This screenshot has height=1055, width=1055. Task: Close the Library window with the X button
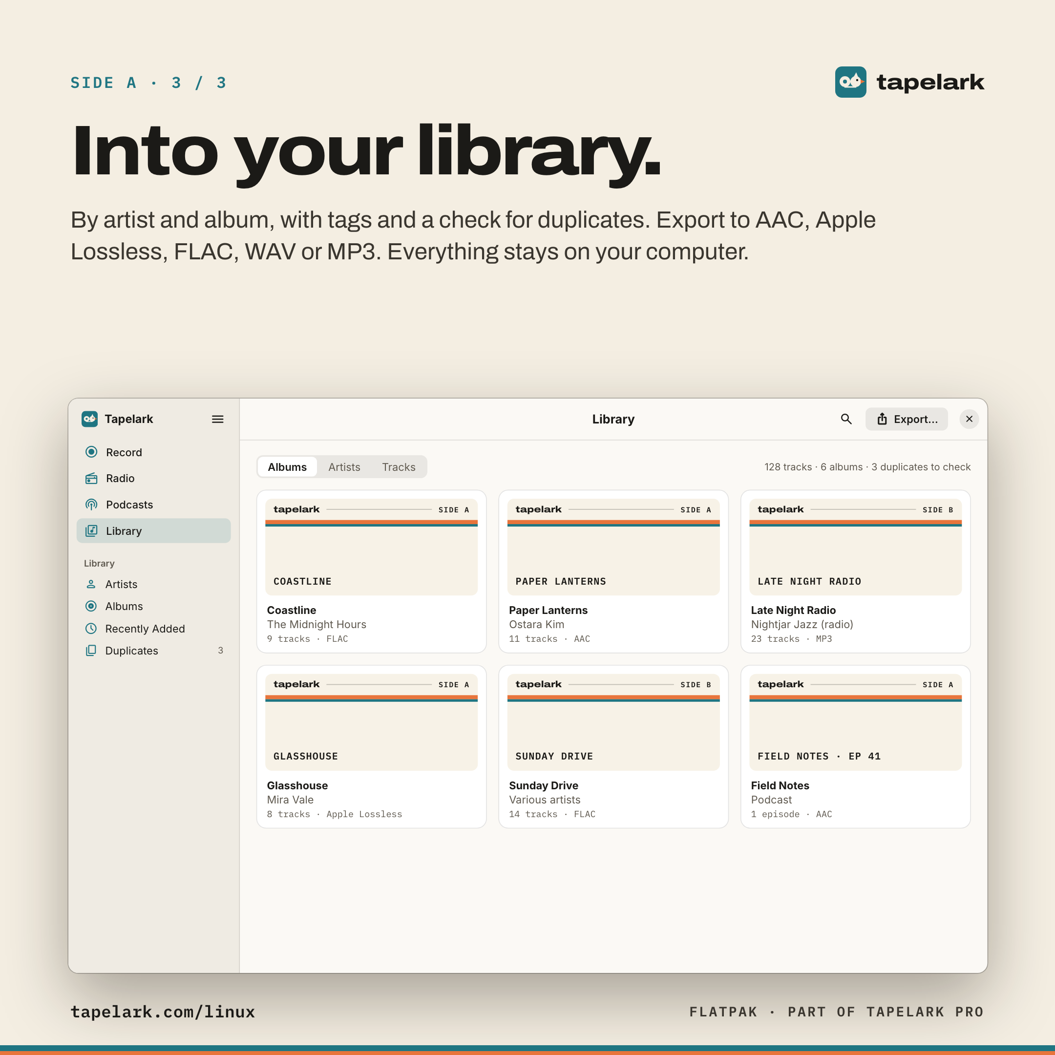click(969, 419)
